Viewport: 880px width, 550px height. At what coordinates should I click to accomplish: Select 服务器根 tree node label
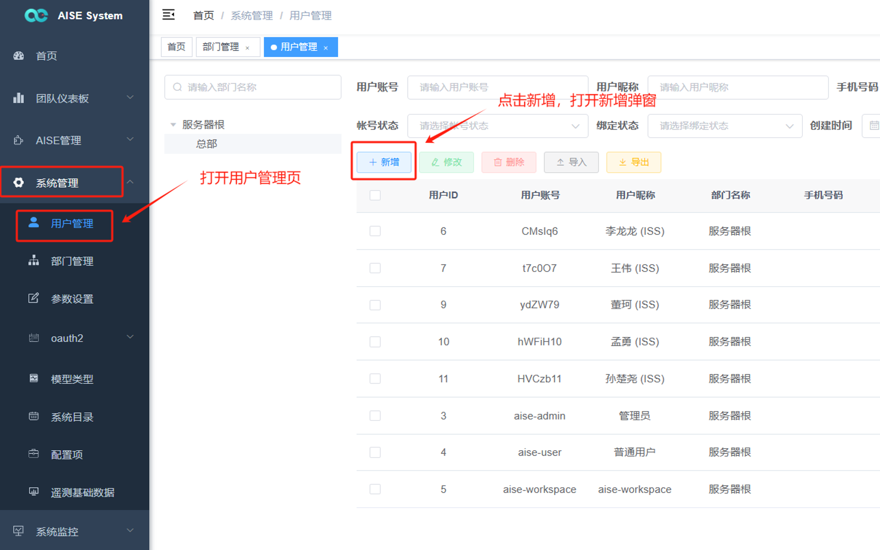tap(203, 124)
